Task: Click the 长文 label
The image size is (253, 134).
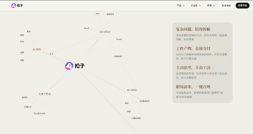Action: 52,54
